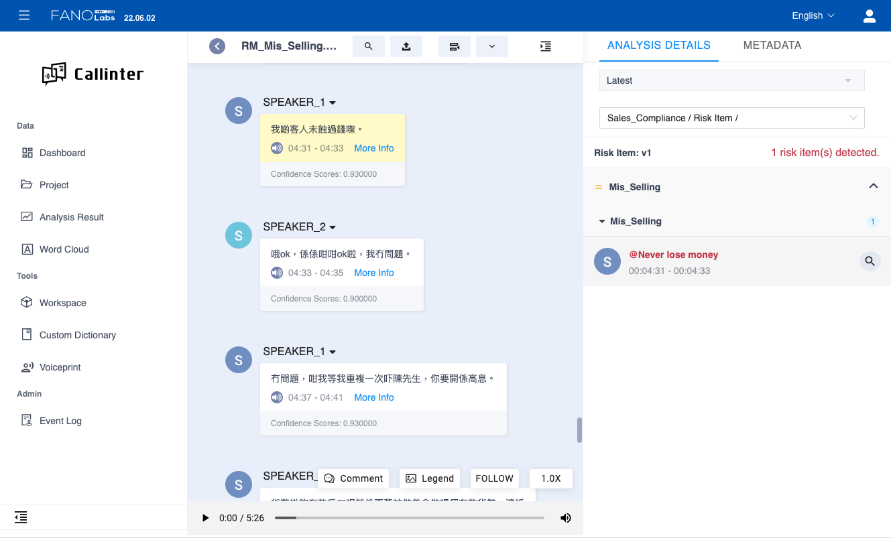891x538 pixels.
Task: Expand the Latest version dropdown
Action: tap(731, 80)
